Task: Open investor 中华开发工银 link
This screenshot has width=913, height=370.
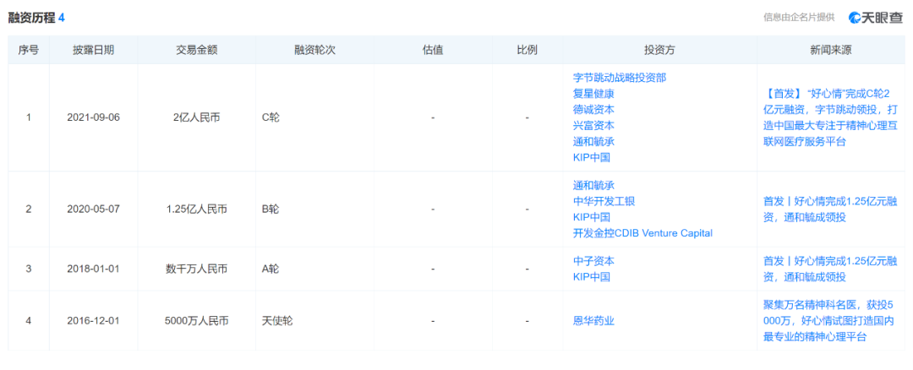Action: (x=604, y=201)
